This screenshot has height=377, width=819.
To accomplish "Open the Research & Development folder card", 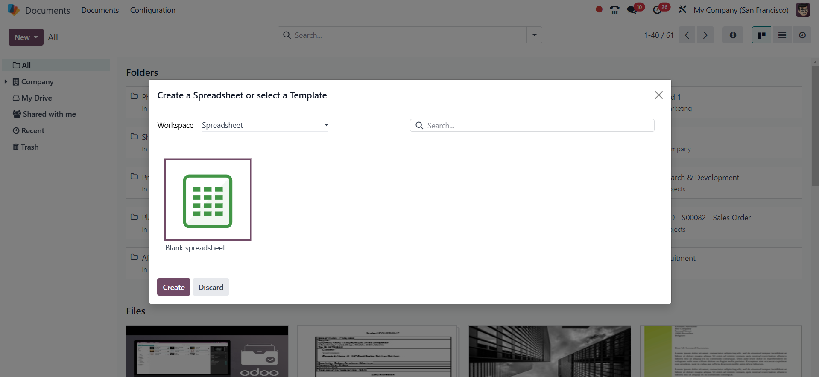I will tap(737, 183).
